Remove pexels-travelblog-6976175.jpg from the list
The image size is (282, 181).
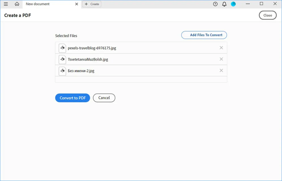pyautogui.click(x=221, y=48)
